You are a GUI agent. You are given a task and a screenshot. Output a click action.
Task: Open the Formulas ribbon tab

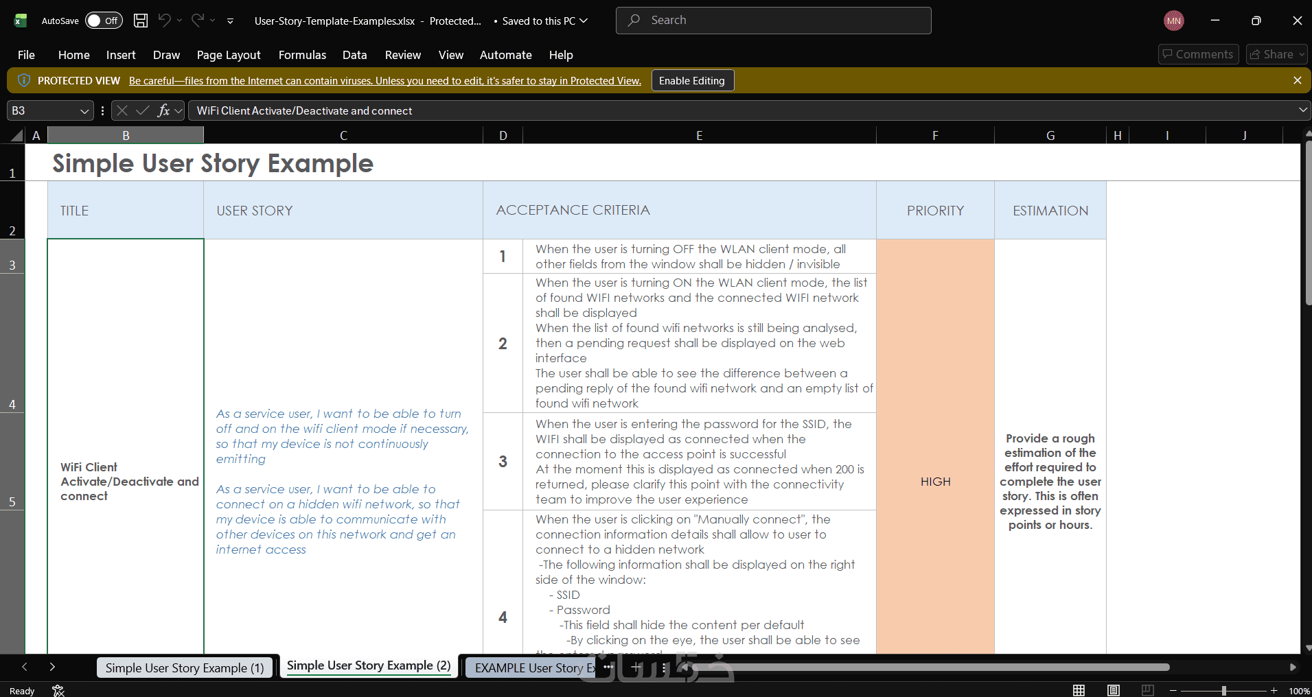pos(302,55)
